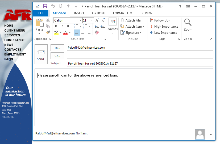The image size is (220, 144).
Task: Switch to the INSERT ribbon tab
Action: tap(79, 13)
